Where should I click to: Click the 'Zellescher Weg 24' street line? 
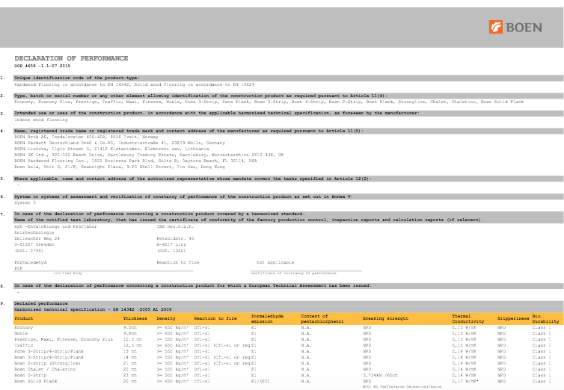(37, 238)
